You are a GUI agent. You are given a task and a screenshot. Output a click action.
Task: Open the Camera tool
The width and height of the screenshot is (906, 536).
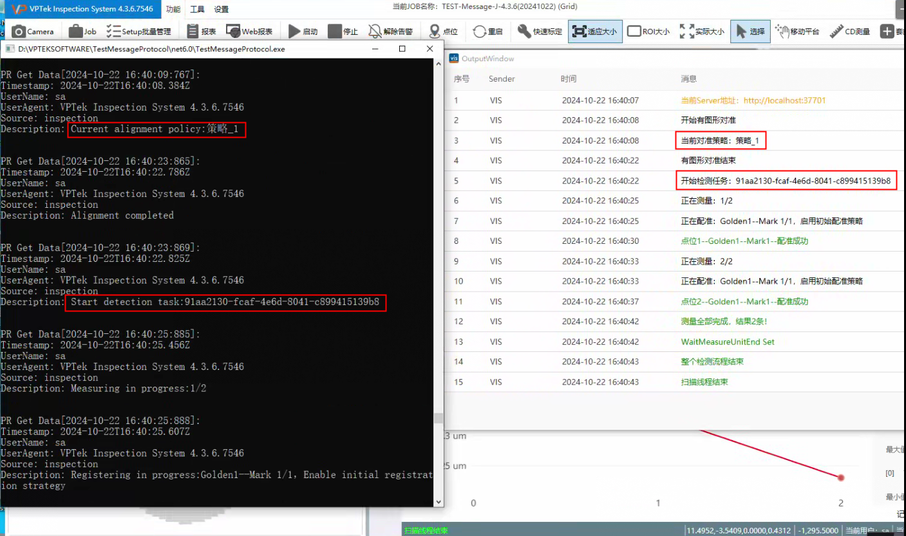click(33, 31)
